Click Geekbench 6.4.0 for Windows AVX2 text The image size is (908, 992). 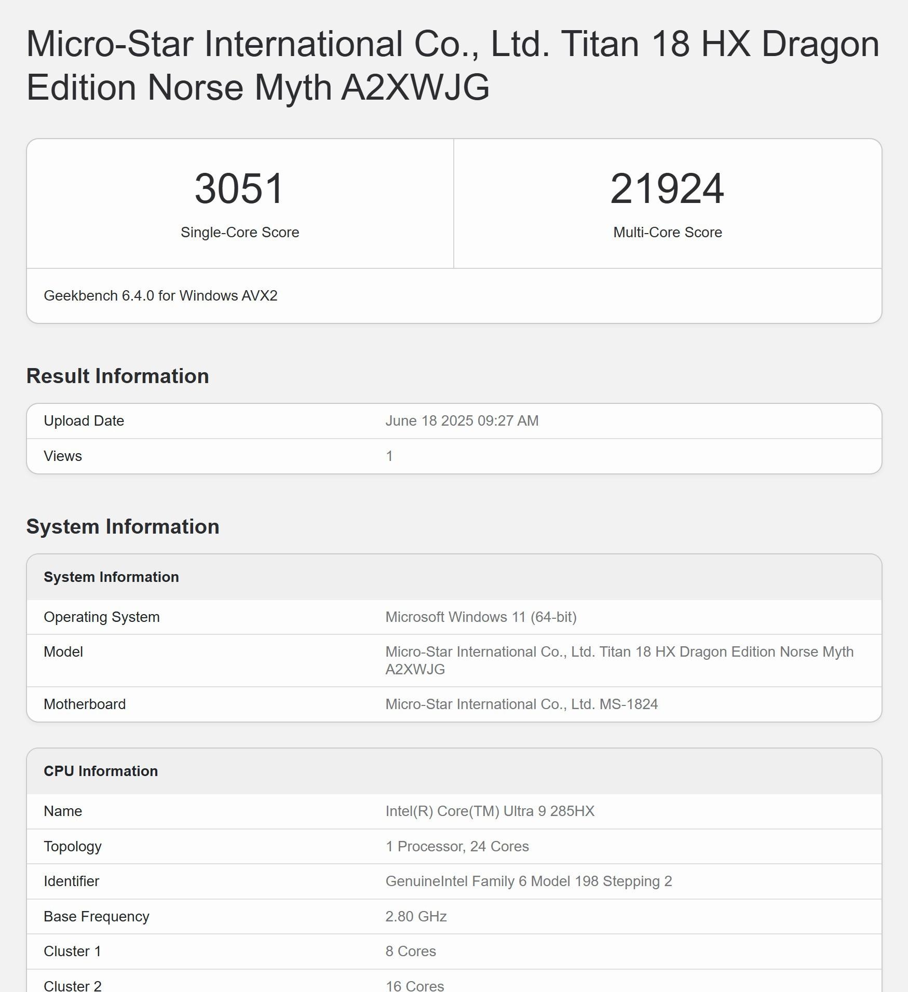point(160,296)
